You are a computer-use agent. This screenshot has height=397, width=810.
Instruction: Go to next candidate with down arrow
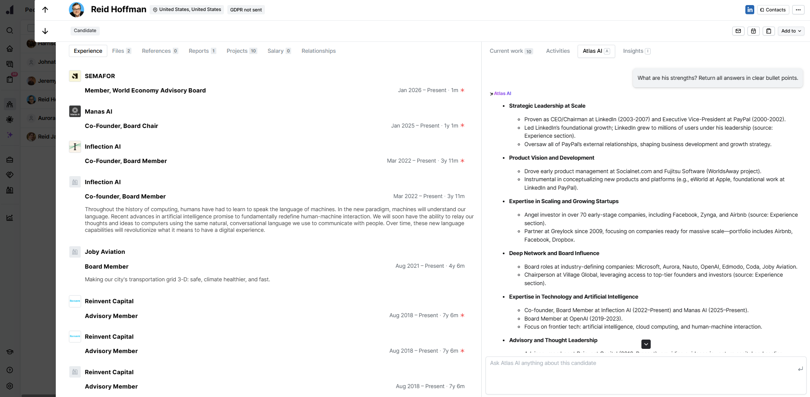45,31
